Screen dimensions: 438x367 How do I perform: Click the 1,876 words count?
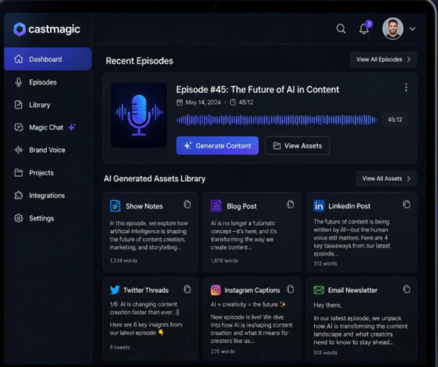(224, 260)
